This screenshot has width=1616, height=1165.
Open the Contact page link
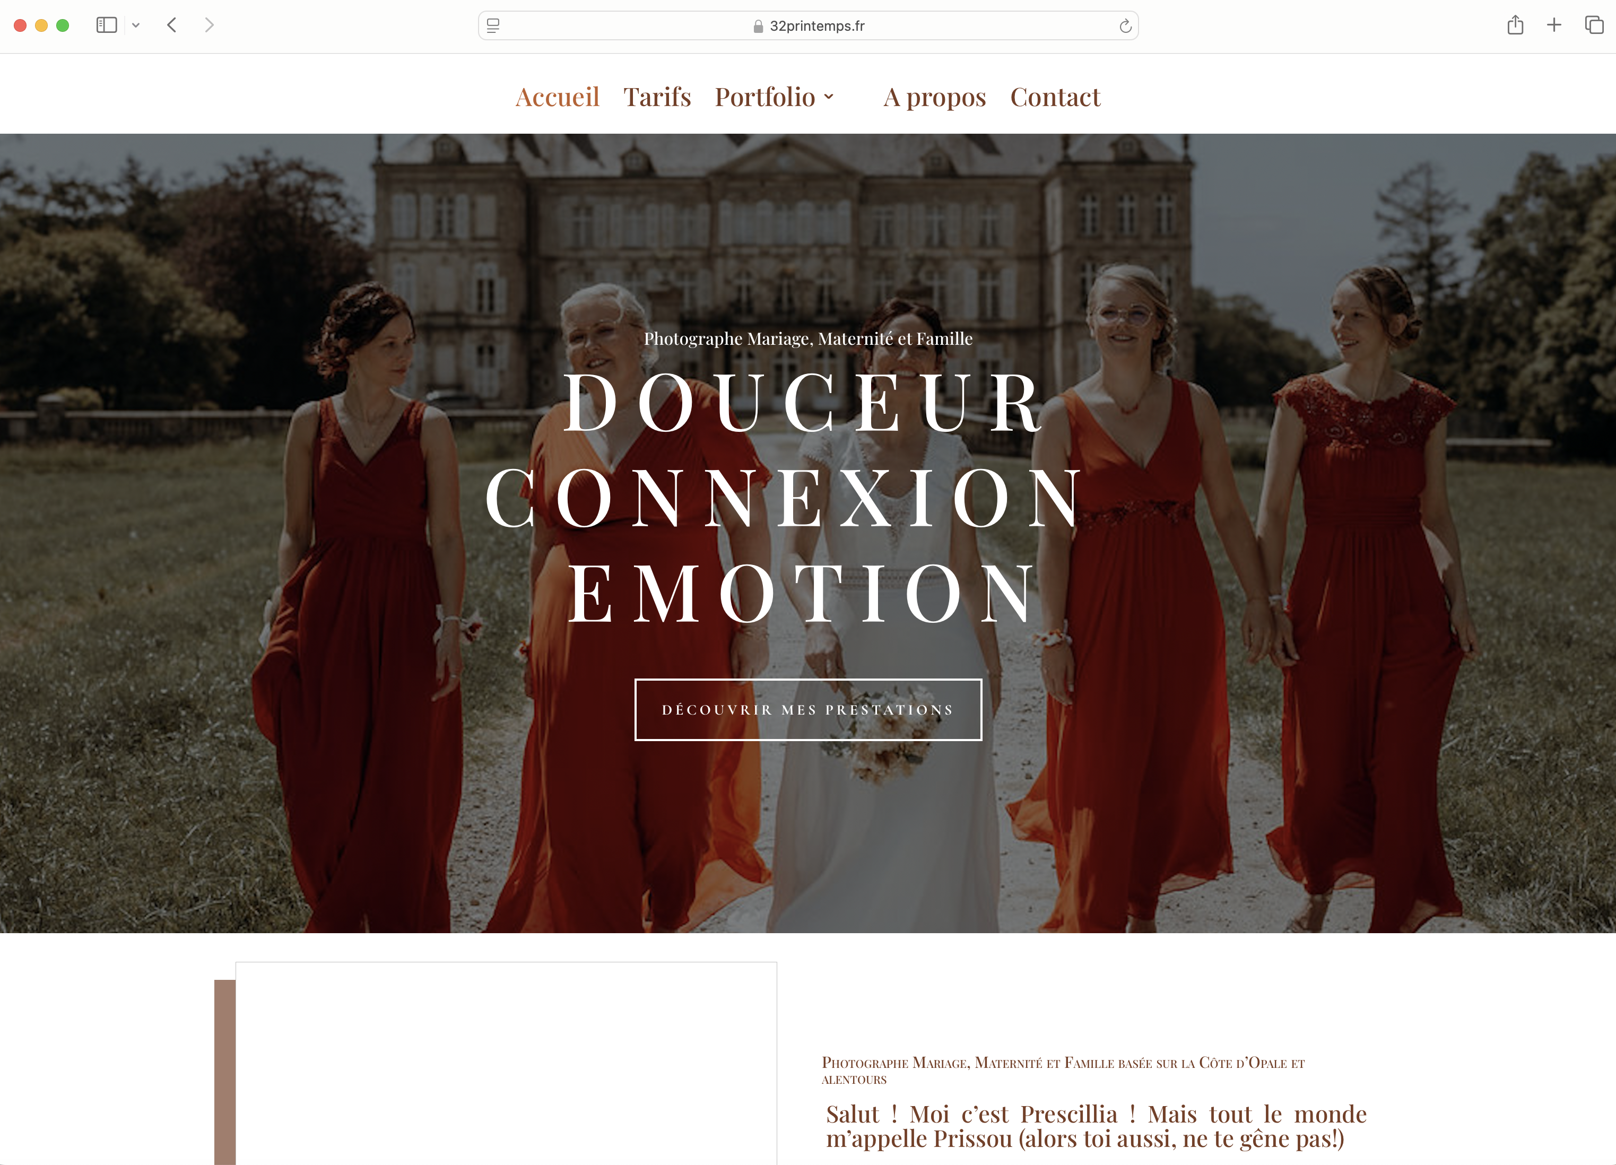tap(1055, 97)
